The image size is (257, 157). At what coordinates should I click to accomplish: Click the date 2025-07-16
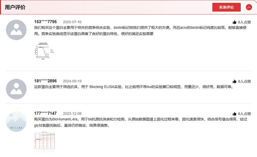(x=72, y=22)
